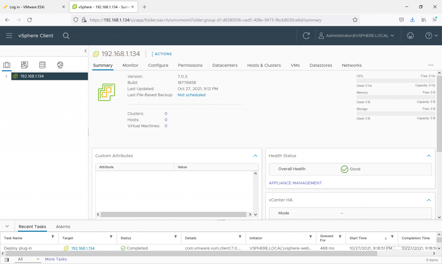
Task: Switch to the Datastores tab
Action: (321, 66)
